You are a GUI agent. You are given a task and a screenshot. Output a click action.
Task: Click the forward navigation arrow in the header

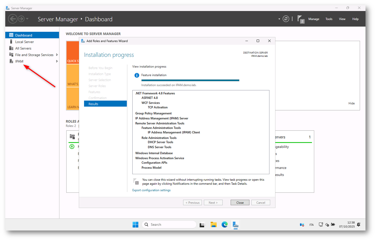21,19
